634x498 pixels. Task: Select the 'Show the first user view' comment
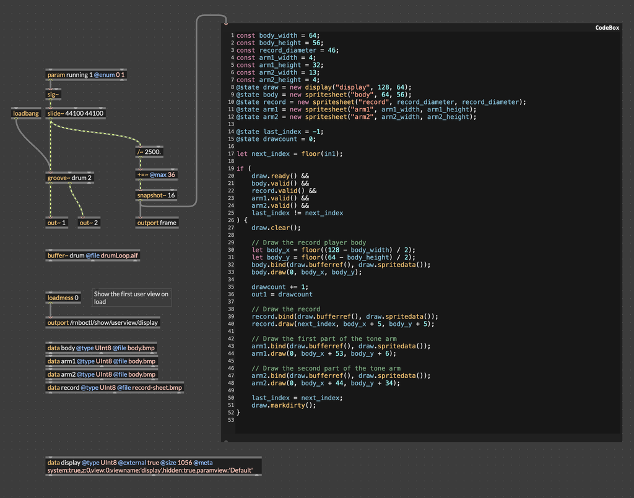pyautogui.click(x=132, y=298)
